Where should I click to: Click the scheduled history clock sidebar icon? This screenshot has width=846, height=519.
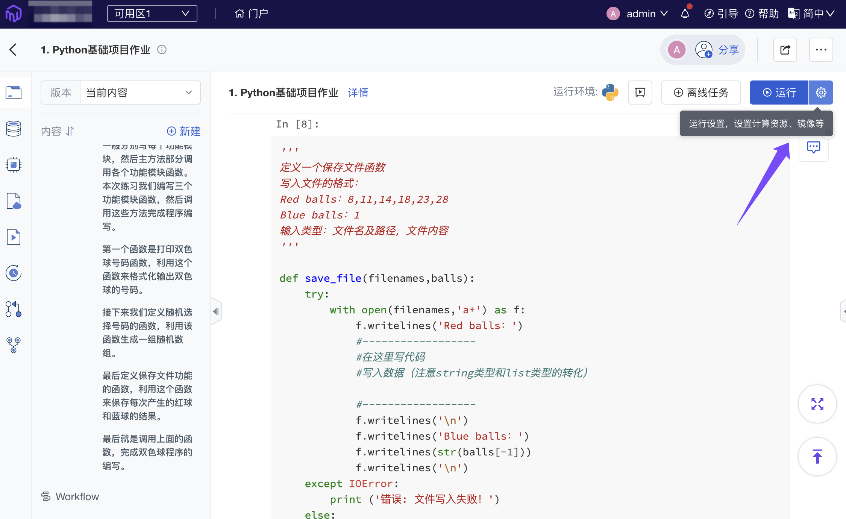(x=14, y=273)
